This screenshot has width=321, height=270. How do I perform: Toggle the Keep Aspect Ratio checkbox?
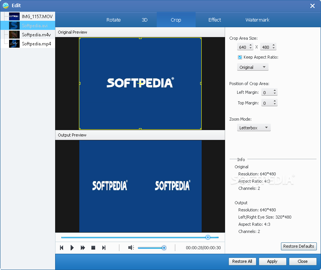(240, 57)
